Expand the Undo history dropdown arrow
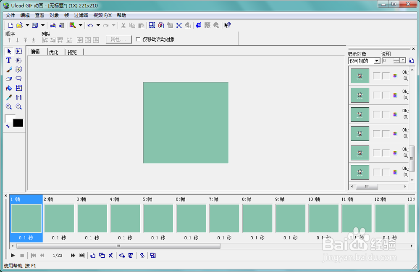Screen dimensions: 420x272 click(x=98, y=25)
